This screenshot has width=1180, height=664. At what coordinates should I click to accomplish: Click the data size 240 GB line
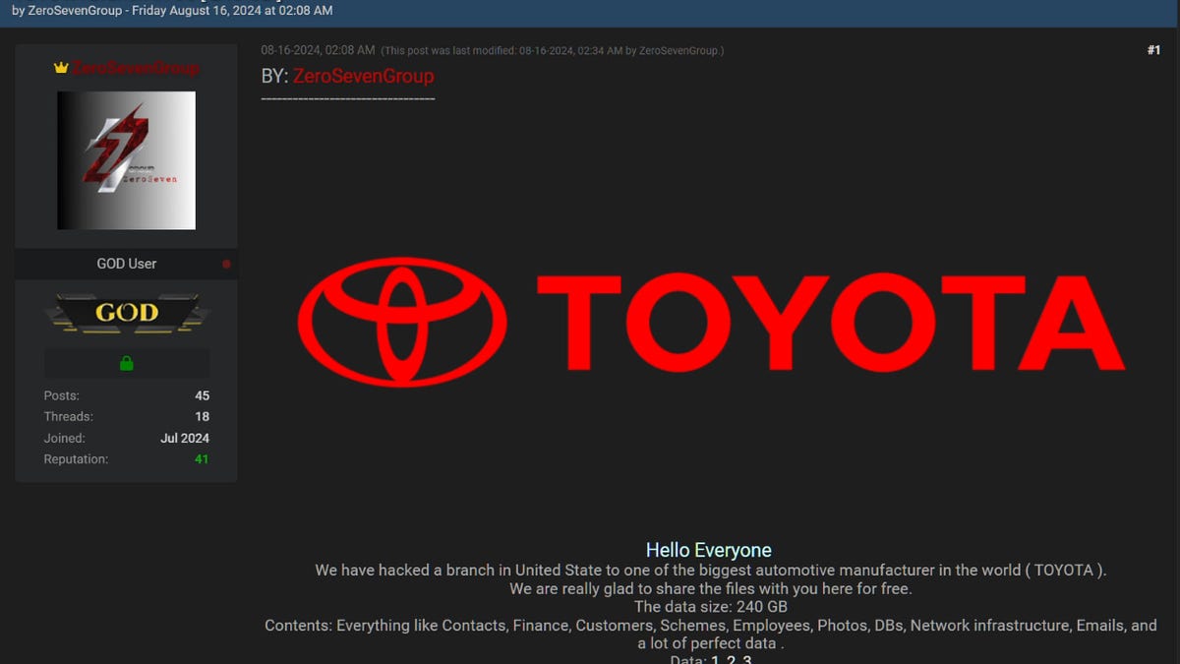[711, 607]
